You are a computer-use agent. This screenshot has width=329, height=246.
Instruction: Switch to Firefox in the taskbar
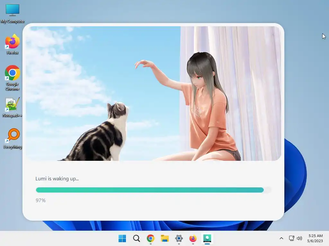[x=193, y=238]
